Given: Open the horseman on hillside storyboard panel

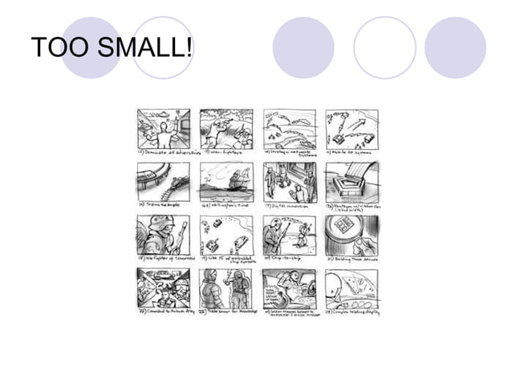Looking at the screenshot, I should 226,182.
